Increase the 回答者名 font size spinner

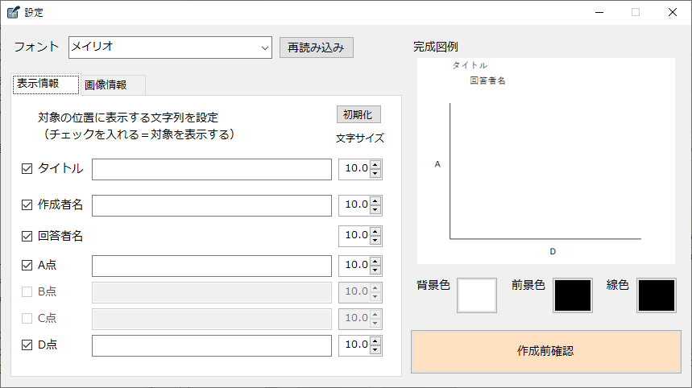coord(375,231)
